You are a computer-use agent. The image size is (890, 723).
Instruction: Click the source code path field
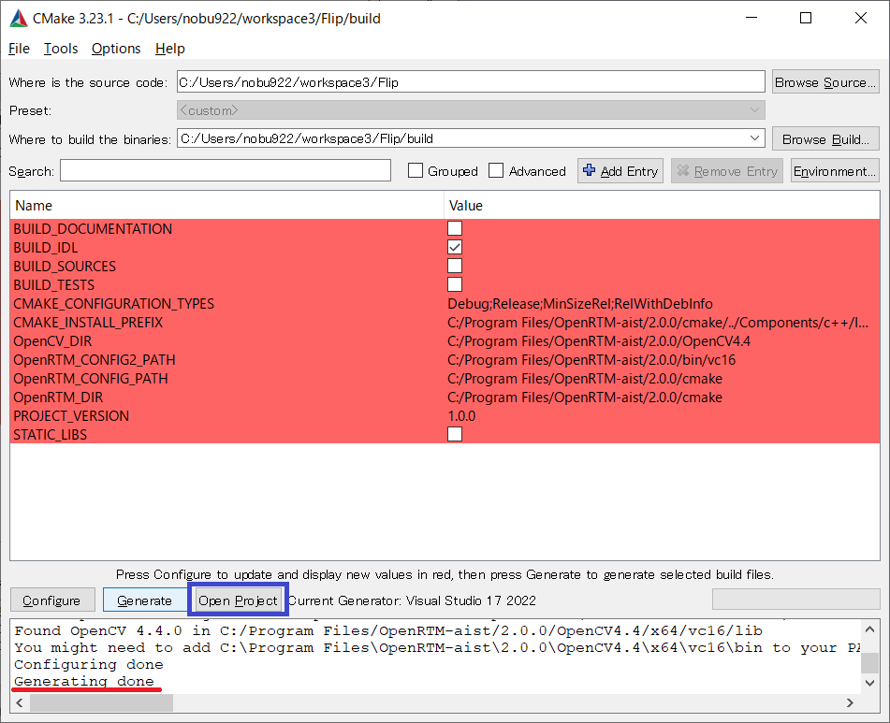tap(471, 82)
